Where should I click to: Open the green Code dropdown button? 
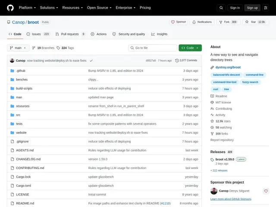190,48
